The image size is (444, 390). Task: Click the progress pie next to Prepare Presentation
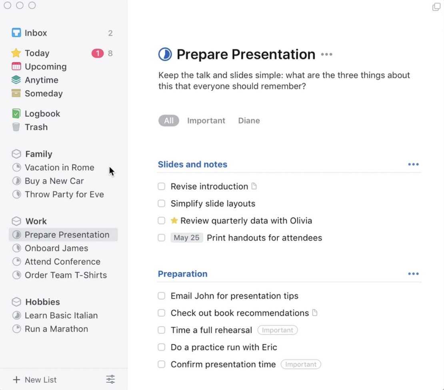[165, 54]
